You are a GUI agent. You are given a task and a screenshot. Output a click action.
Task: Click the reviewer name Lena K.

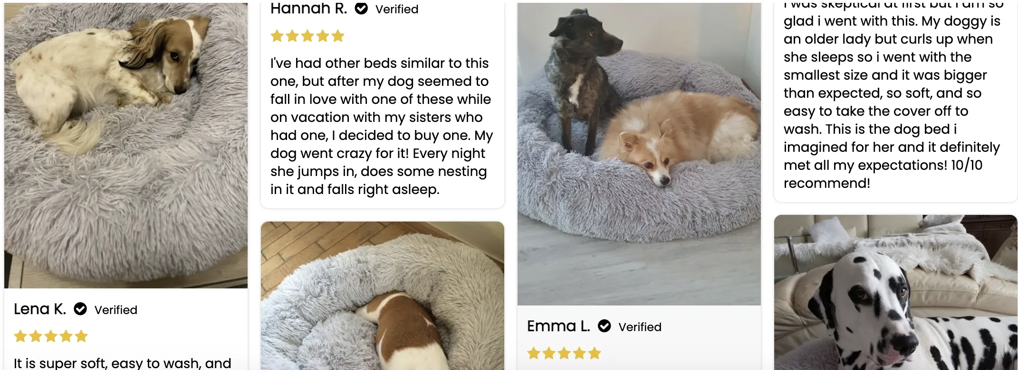tap(40, 309)
